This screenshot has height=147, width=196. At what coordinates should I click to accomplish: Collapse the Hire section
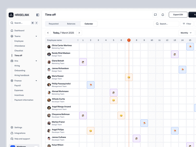tap(36, 61)
